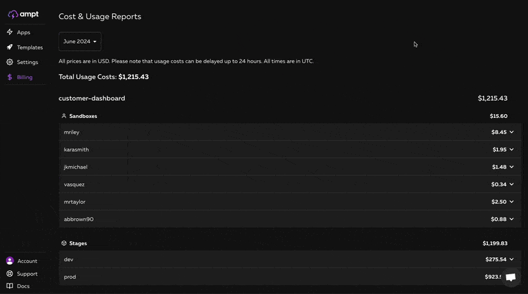Click the Account avatar icon

10,260
